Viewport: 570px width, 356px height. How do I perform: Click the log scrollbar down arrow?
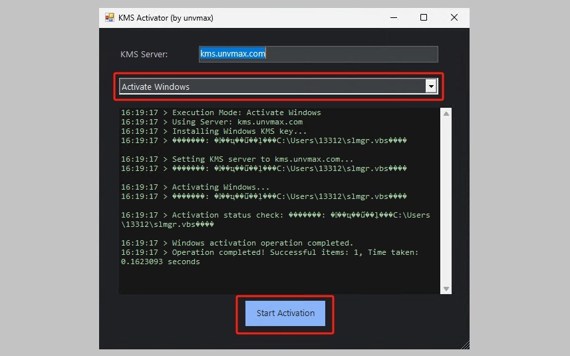click(x=446, y=289)
